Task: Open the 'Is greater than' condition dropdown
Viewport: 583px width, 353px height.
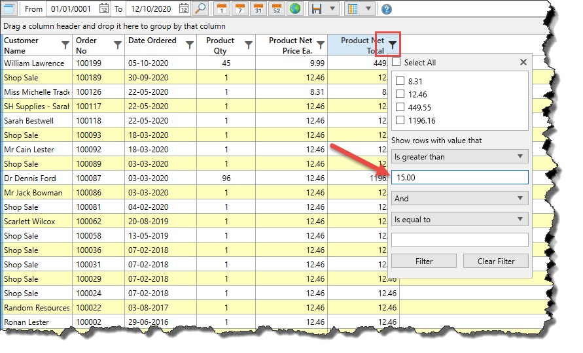Action: pyautogui.click(x=459, y=157)
